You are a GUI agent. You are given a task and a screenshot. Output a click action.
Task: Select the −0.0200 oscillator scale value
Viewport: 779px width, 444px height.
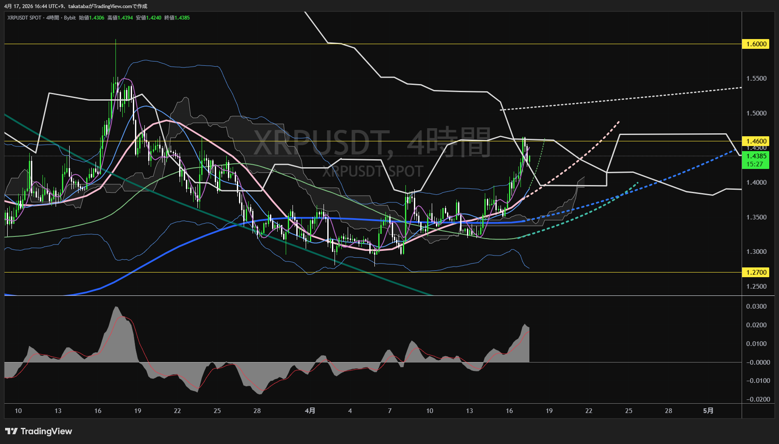tap(758, 399)
